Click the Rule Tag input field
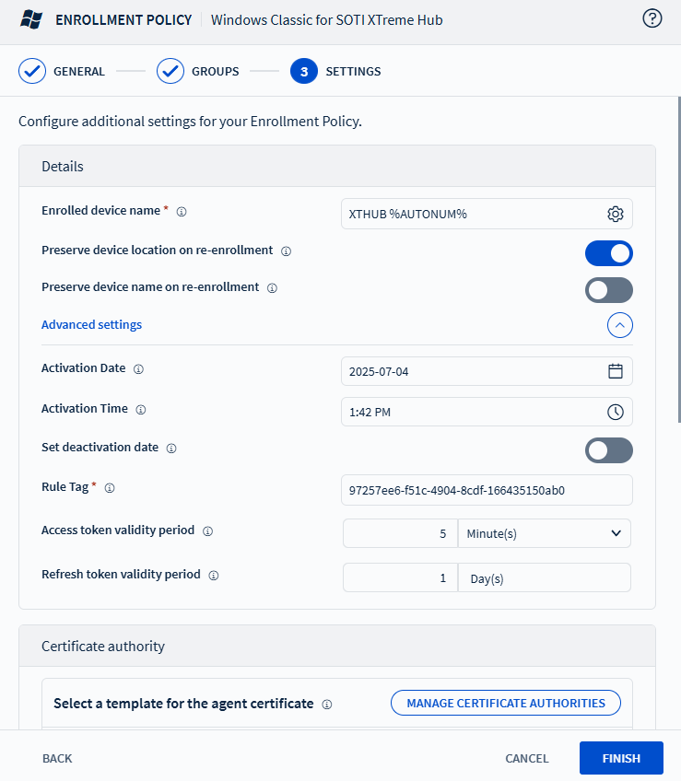 tap(487, 490)
